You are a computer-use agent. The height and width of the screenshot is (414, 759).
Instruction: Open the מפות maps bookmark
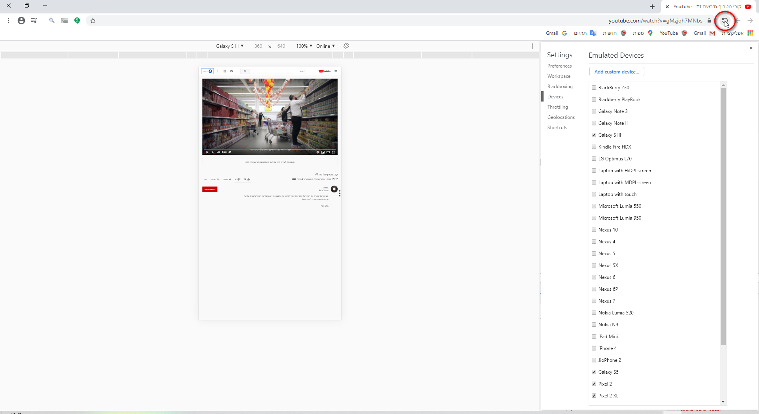642,33
